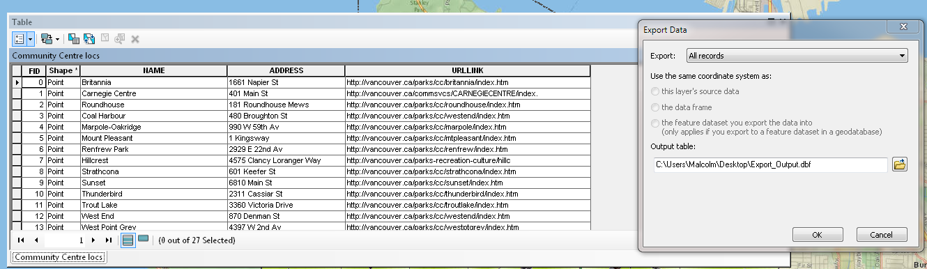Click '(0 out of 27 Selected)' status text
Screen dimensions: 927x269
(x=197, y=240)
